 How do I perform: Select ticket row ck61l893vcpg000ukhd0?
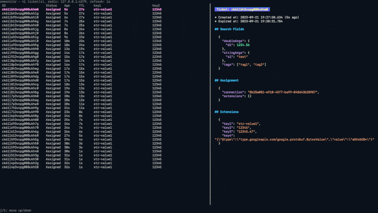click(82, 80)
